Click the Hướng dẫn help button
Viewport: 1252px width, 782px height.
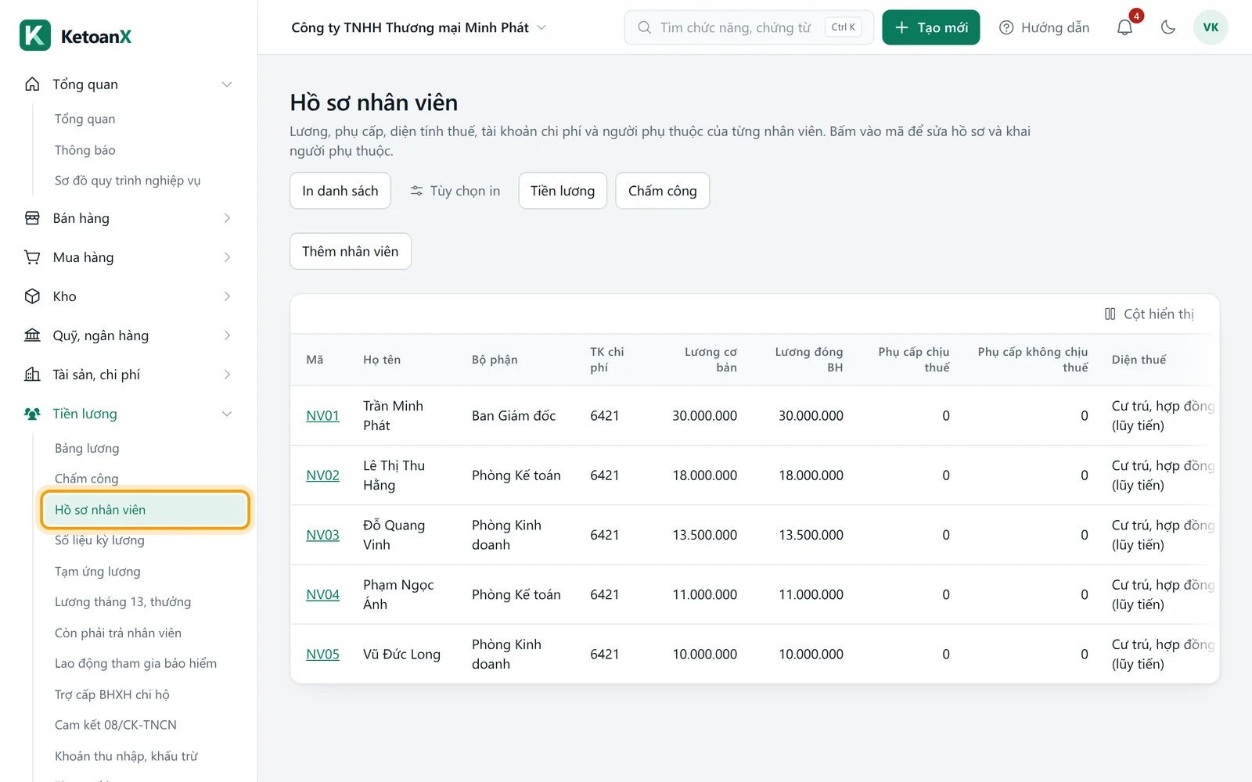pyautogui.click(x=1045, y=27)
